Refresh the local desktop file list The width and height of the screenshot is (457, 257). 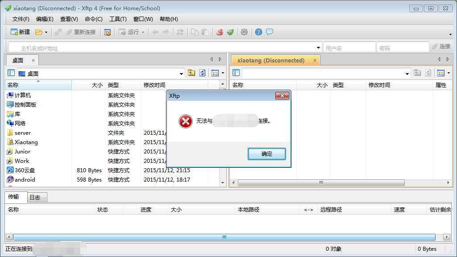203,73
